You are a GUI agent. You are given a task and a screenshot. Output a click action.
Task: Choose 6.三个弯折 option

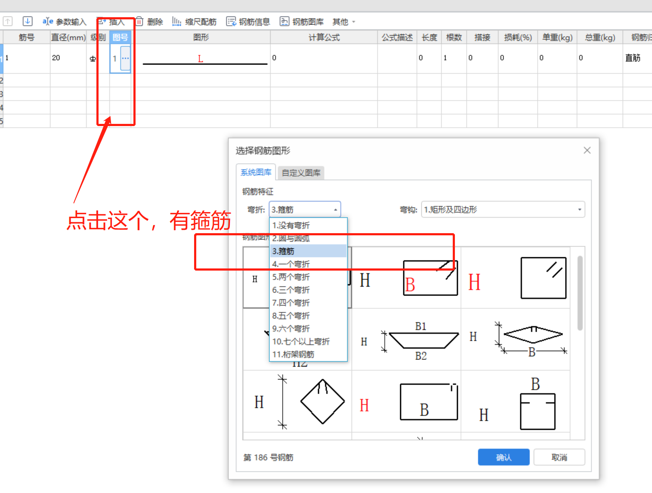pyautogui.click(x=308, y=290)
